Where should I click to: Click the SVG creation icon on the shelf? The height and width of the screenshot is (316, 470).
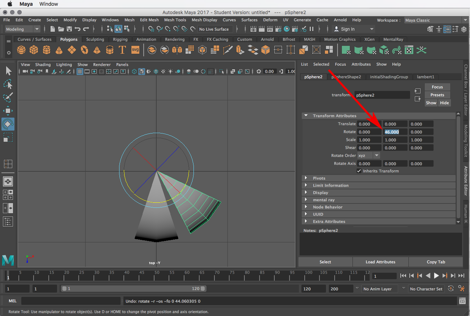point(135,50)
